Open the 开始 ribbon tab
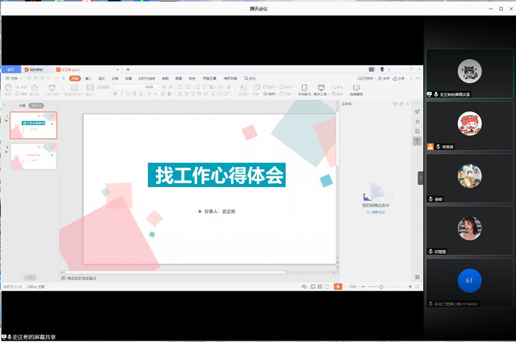The image size is (516, 342). [74, 78]
